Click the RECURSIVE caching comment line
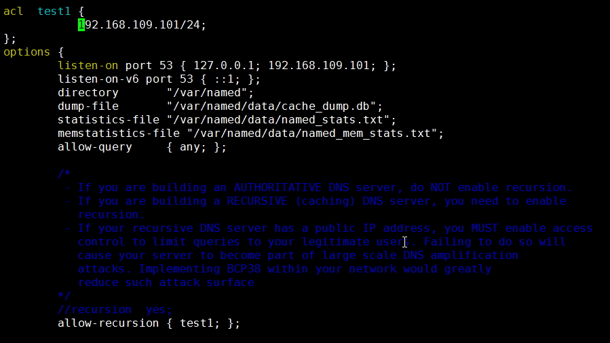Image resolution: width=610 pixels, height=343 pixels. click(316, 201)
